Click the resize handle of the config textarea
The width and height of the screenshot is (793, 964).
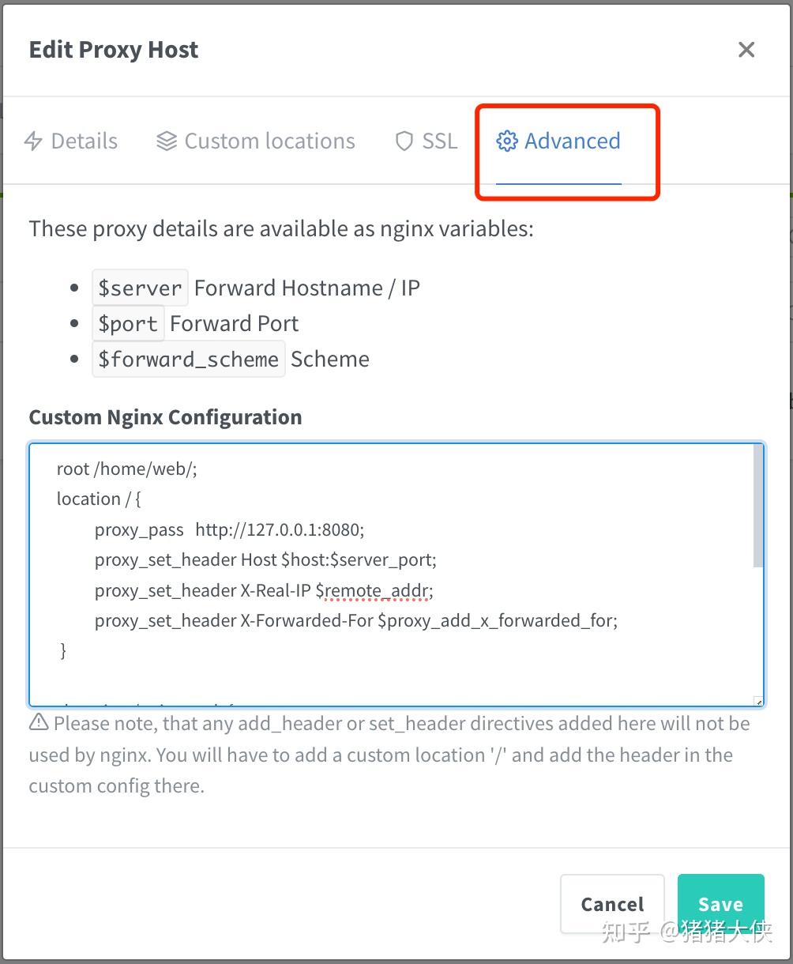tap(757, 699)
